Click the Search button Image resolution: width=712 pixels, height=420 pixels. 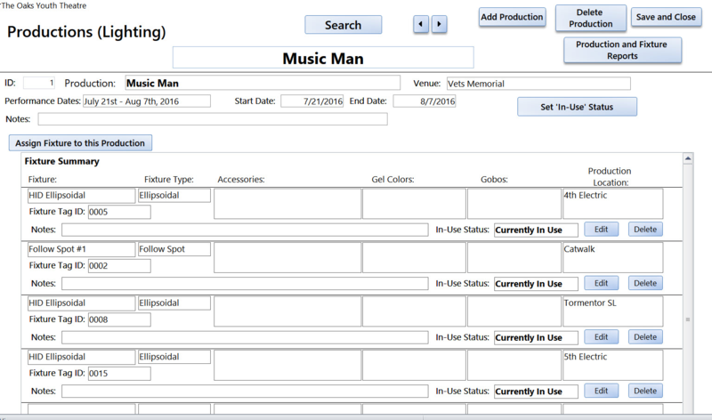click(344, 25)
